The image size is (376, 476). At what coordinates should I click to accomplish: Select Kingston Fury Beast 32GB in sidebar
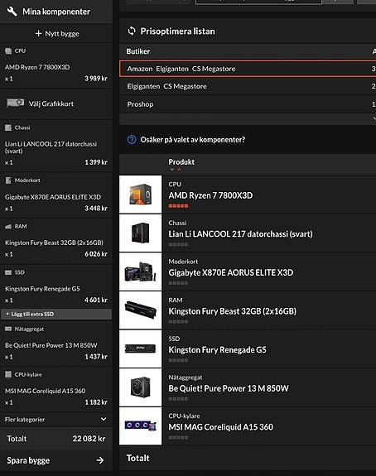click(x=54, y=243)
